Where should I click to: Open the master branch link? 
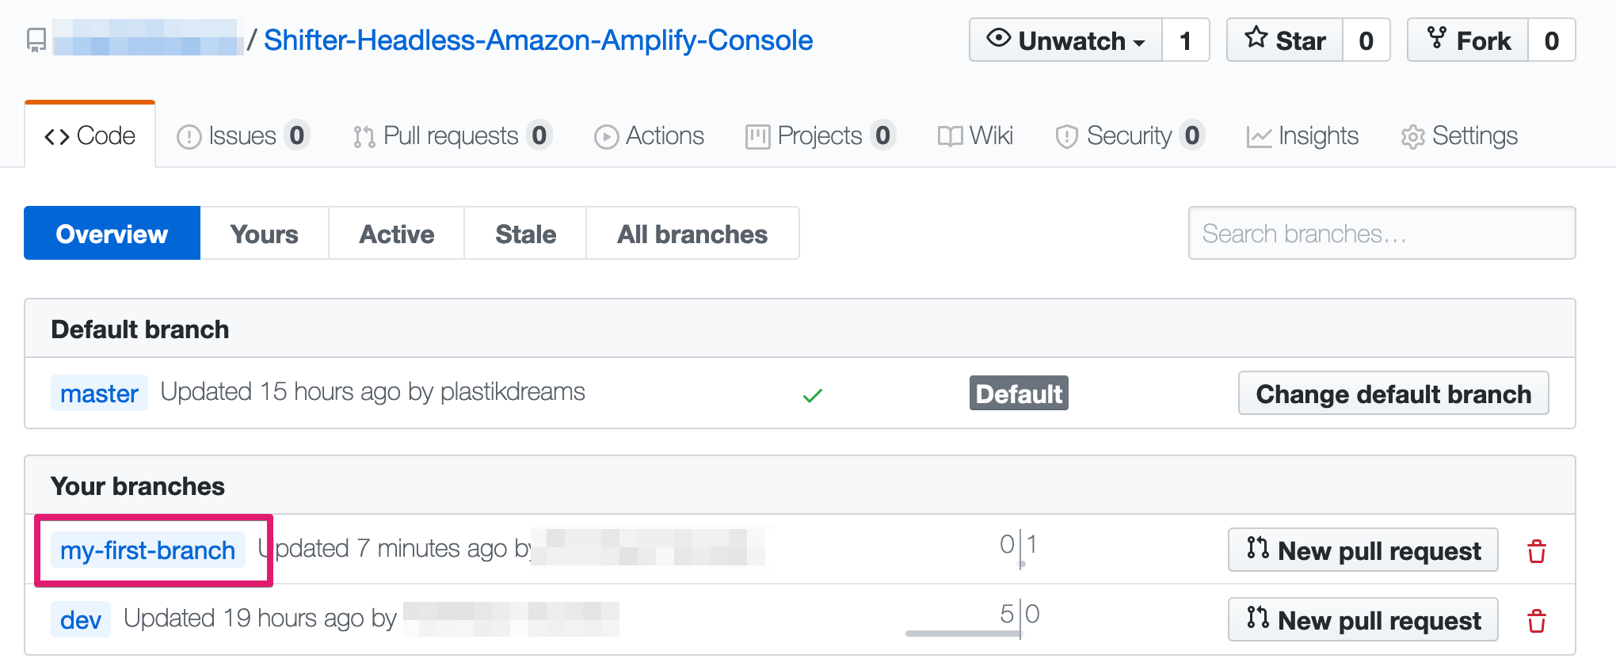coord(99,394)
